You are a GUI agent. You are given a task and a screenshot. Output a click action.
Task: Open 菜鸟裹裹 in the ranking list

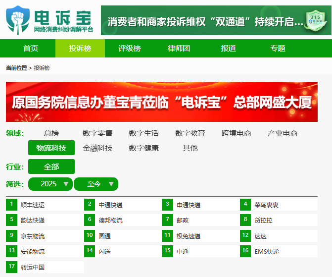[x=266, y=205]
